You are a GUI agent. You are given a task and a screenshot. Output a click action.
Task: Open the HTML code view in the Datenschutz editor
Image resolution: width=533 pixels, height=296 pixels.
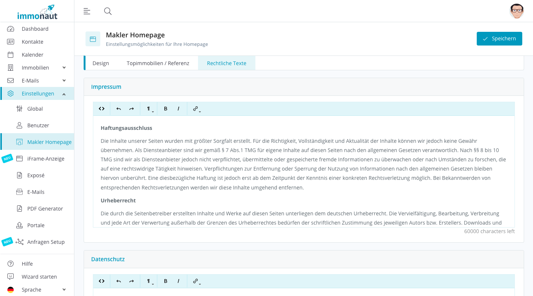[101, 281]
